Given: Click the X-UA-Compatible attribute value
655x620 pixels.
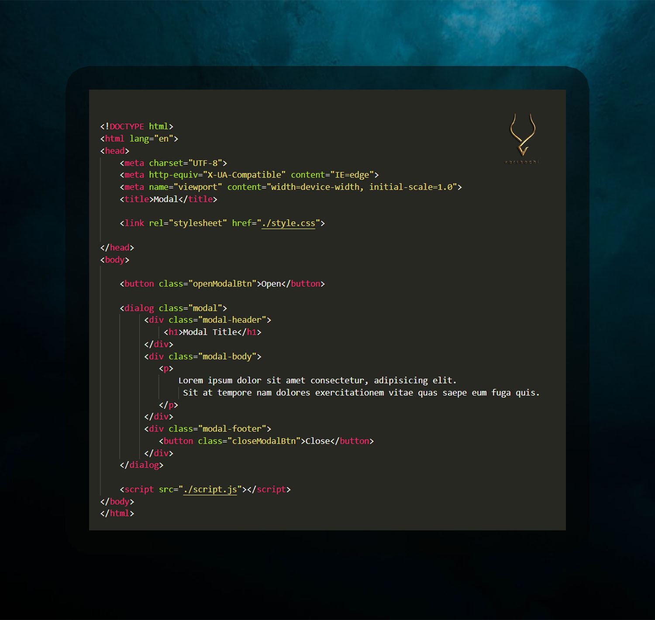Looking at the screenshot, I should coord(244,175).
